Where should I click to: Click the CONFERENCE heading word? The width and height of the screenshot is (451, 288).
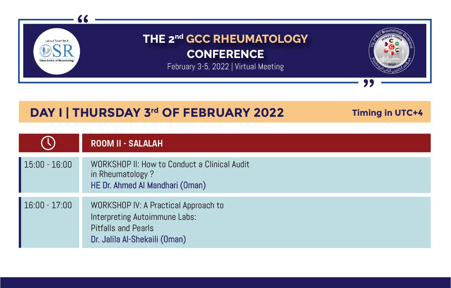(x=225, y=54)
